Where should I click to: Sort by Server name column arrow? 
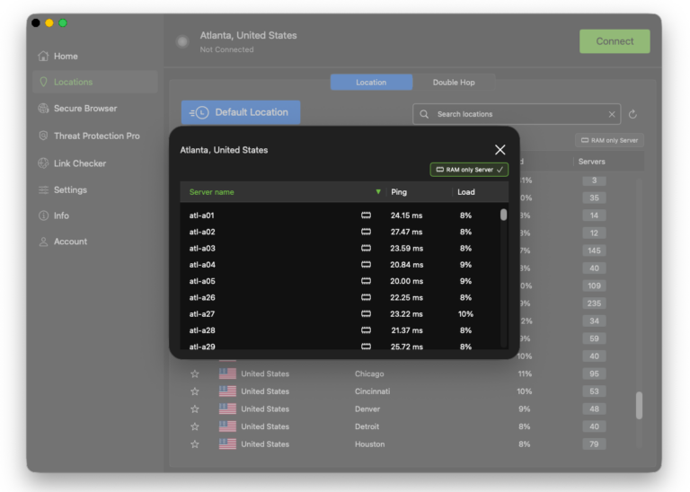pyautogui.click(x=378, y=192)
